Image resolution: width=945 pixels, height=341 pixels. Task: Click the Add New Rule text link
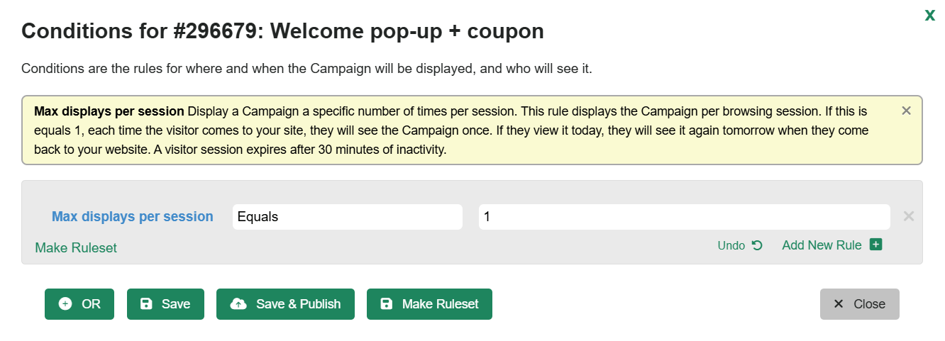(x=822, y=245)
